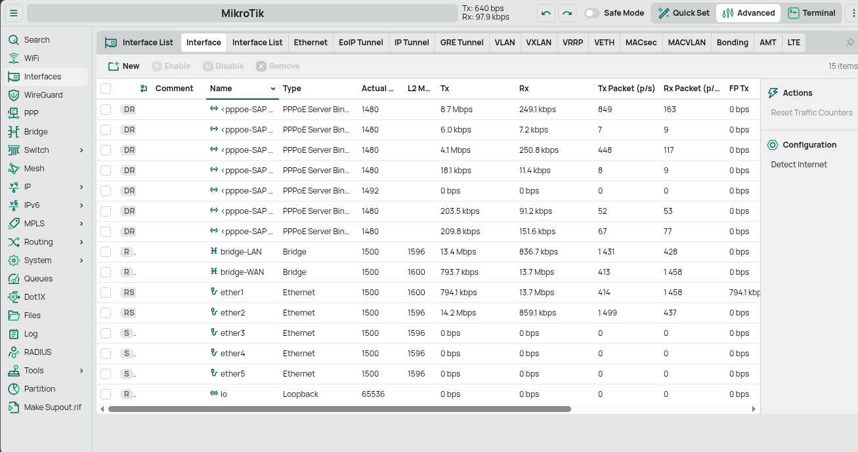
Task: Click the horizontal scrollbar under the interface table
Action: 339,409
